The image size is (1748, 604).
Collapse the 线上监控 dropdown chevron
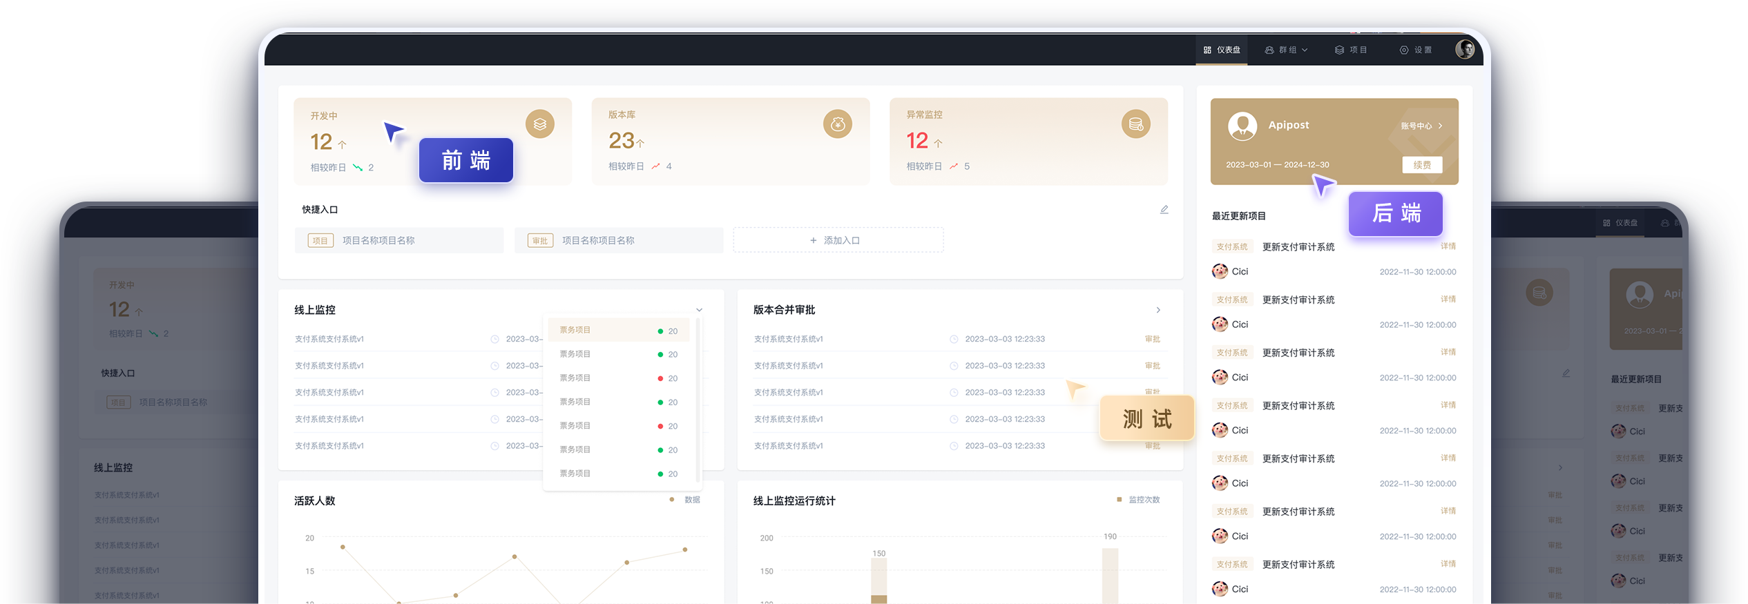coord(700,310)
